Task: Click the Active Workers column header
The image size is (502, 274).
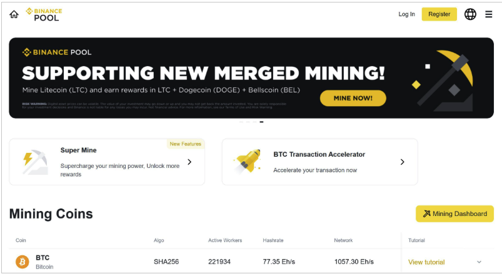Action: point(225,240)
